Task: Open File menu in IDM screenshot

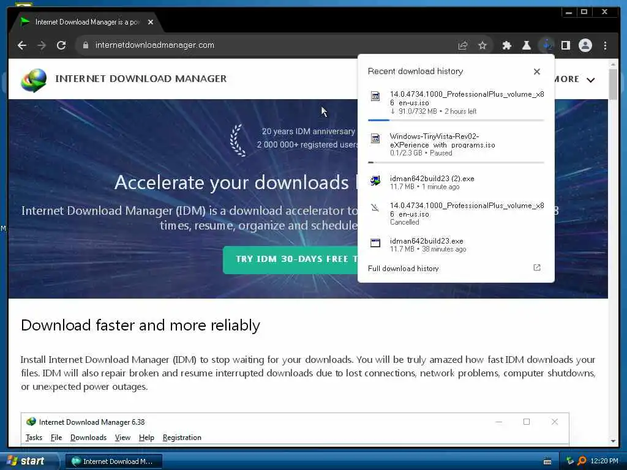Action: click(56, 438)
